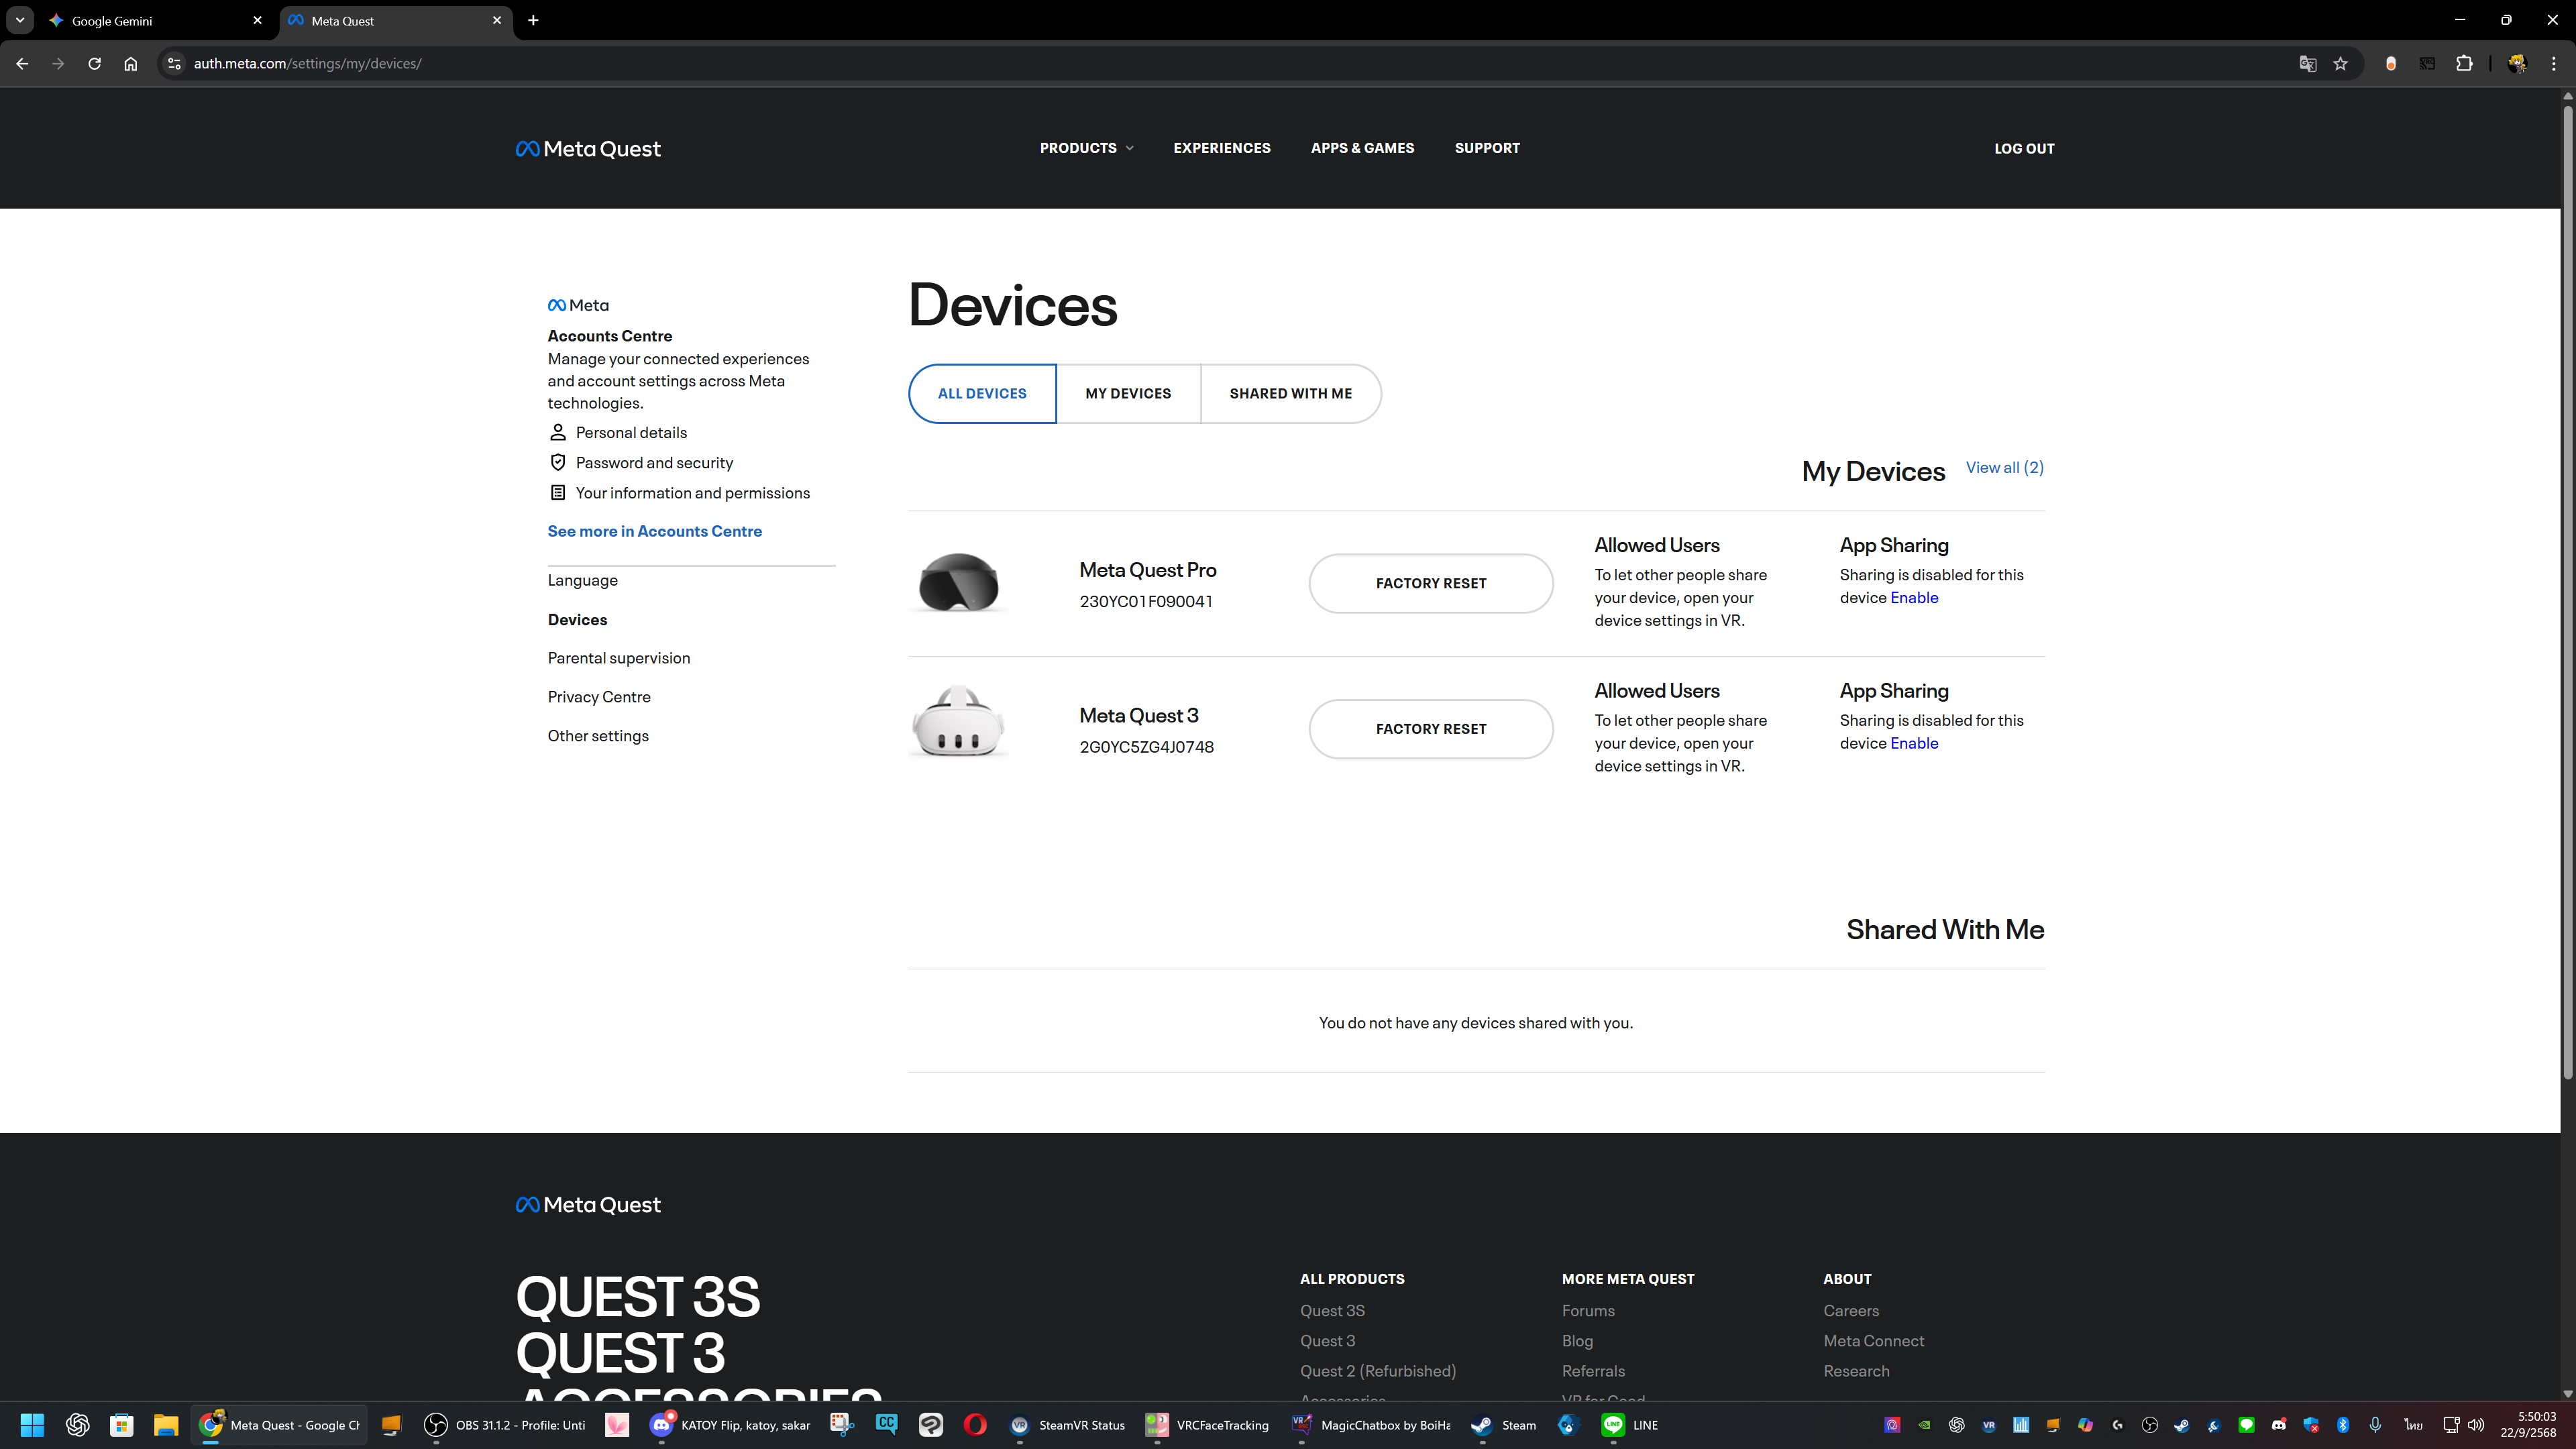Open the Experiences menu item
2576x1449 pixels.
[x=1222, y=148]
